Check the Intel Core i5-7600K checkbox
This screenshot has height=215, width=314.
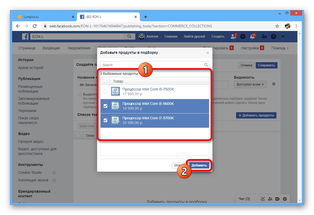(105, 91)
